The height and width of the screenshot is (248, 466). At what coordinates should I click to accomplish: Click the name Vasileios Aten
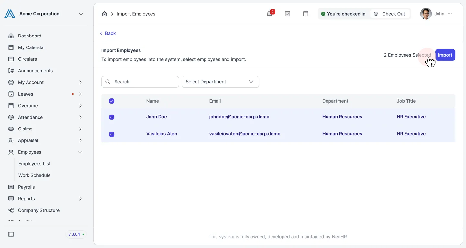point(161,134)
